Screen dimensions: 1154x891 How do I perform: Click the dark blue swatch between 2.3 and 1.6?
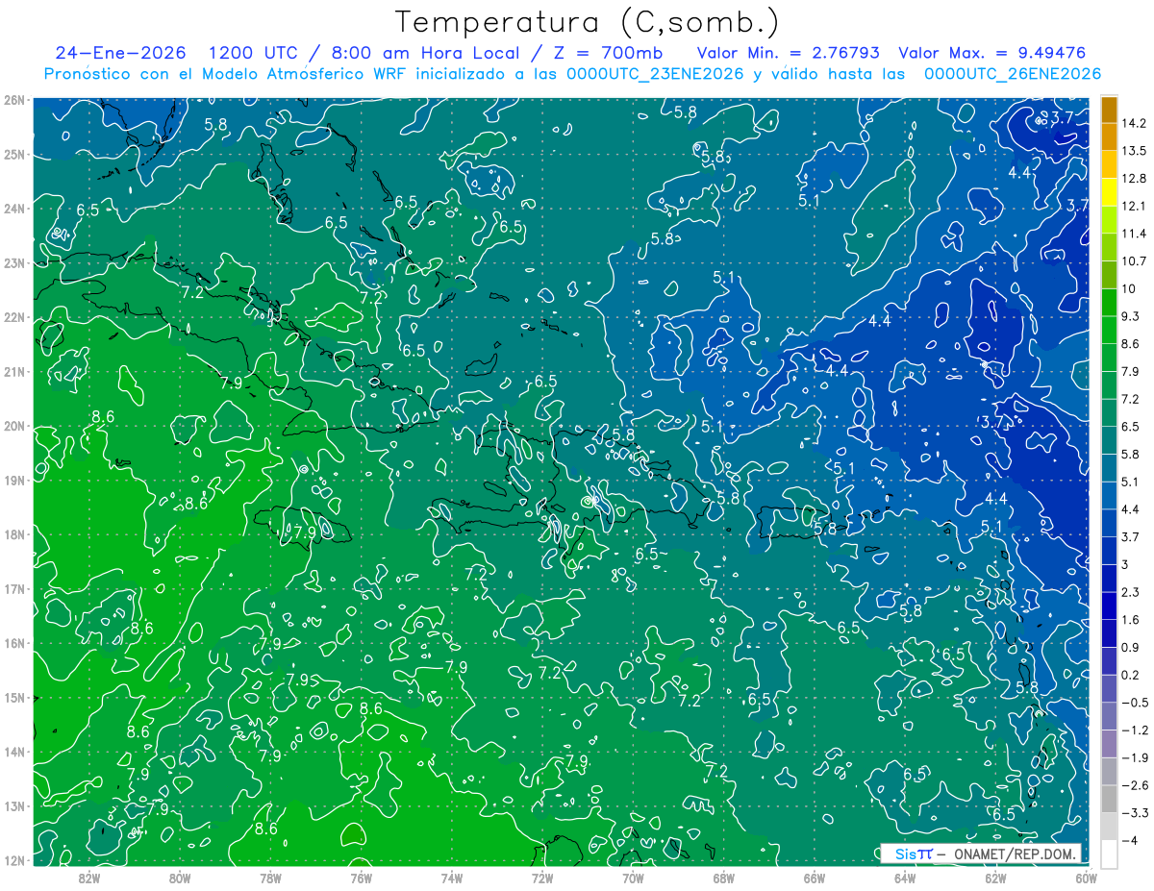[x=1109, y=606]
